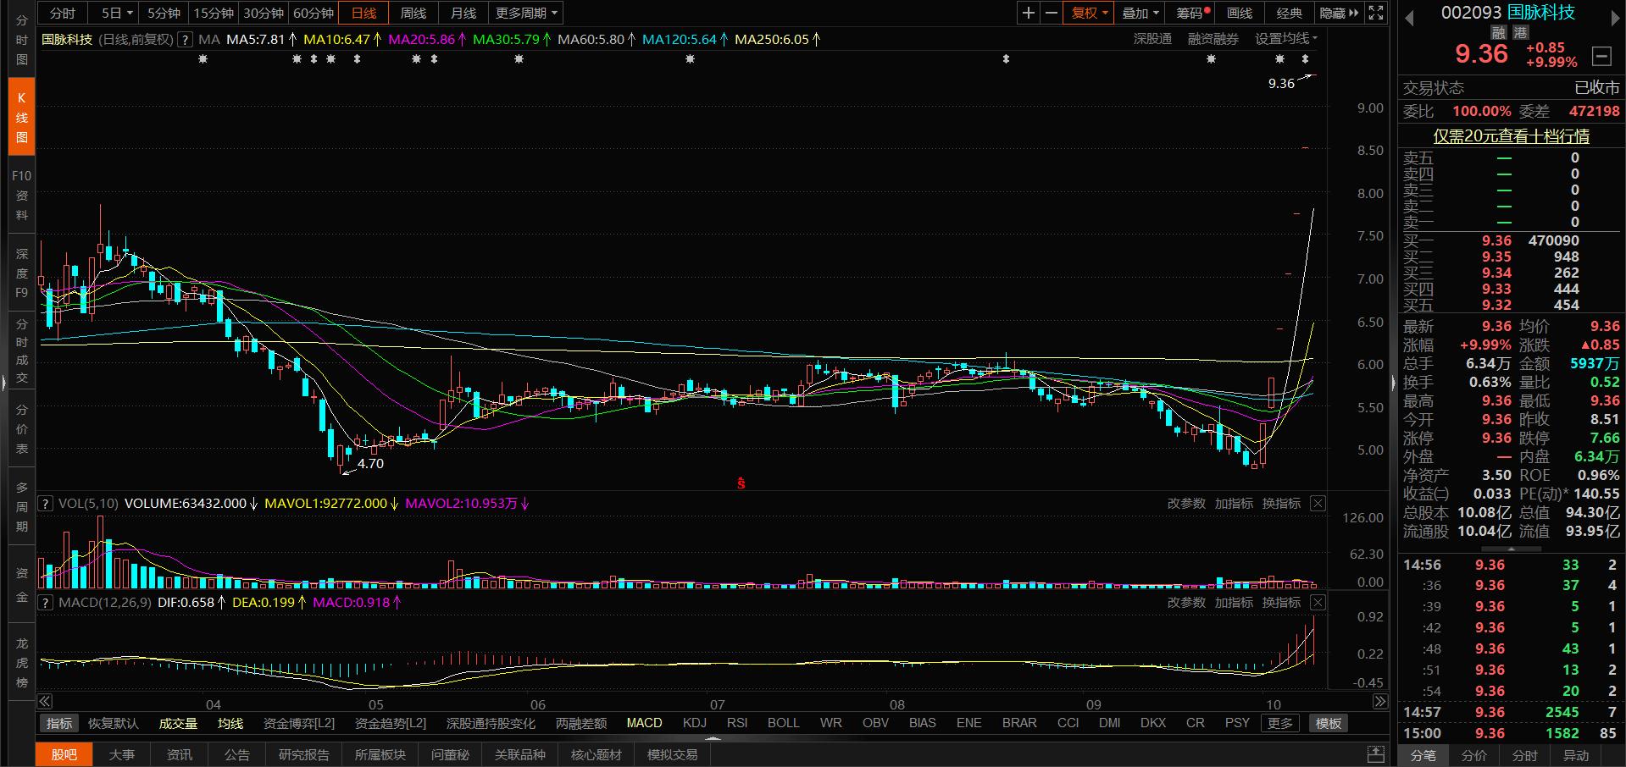Click the 仅需20元查看十档行情 link
The image size is (1626, 767).
pos(1511,136)
